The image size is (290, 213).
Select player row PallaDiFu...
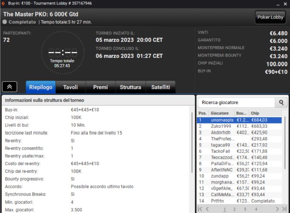[239, 164]
